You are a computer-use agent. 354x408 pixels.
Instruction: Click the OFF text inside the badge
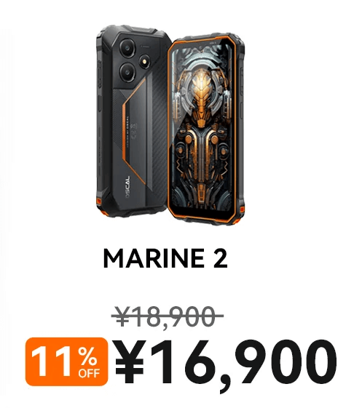pos(89,373)
